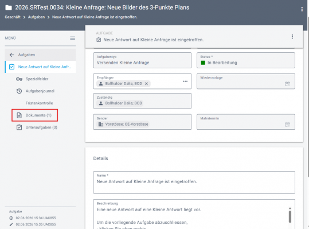Click the checklist icon for Unteraufgaben

click(x=19, y=127)
